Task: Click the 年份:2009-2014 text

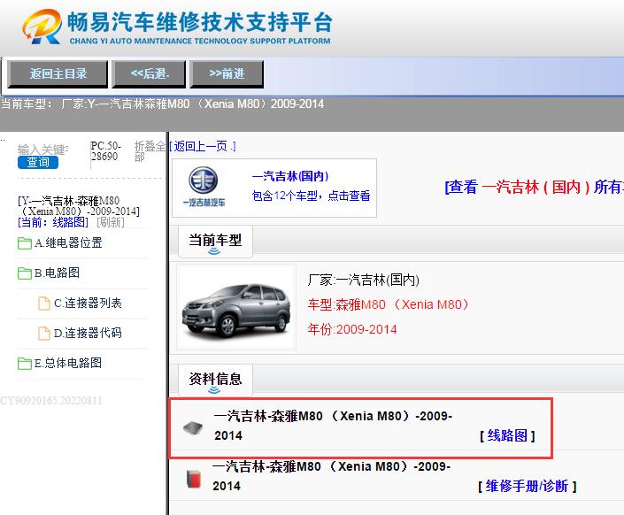Action: [352, 329]
